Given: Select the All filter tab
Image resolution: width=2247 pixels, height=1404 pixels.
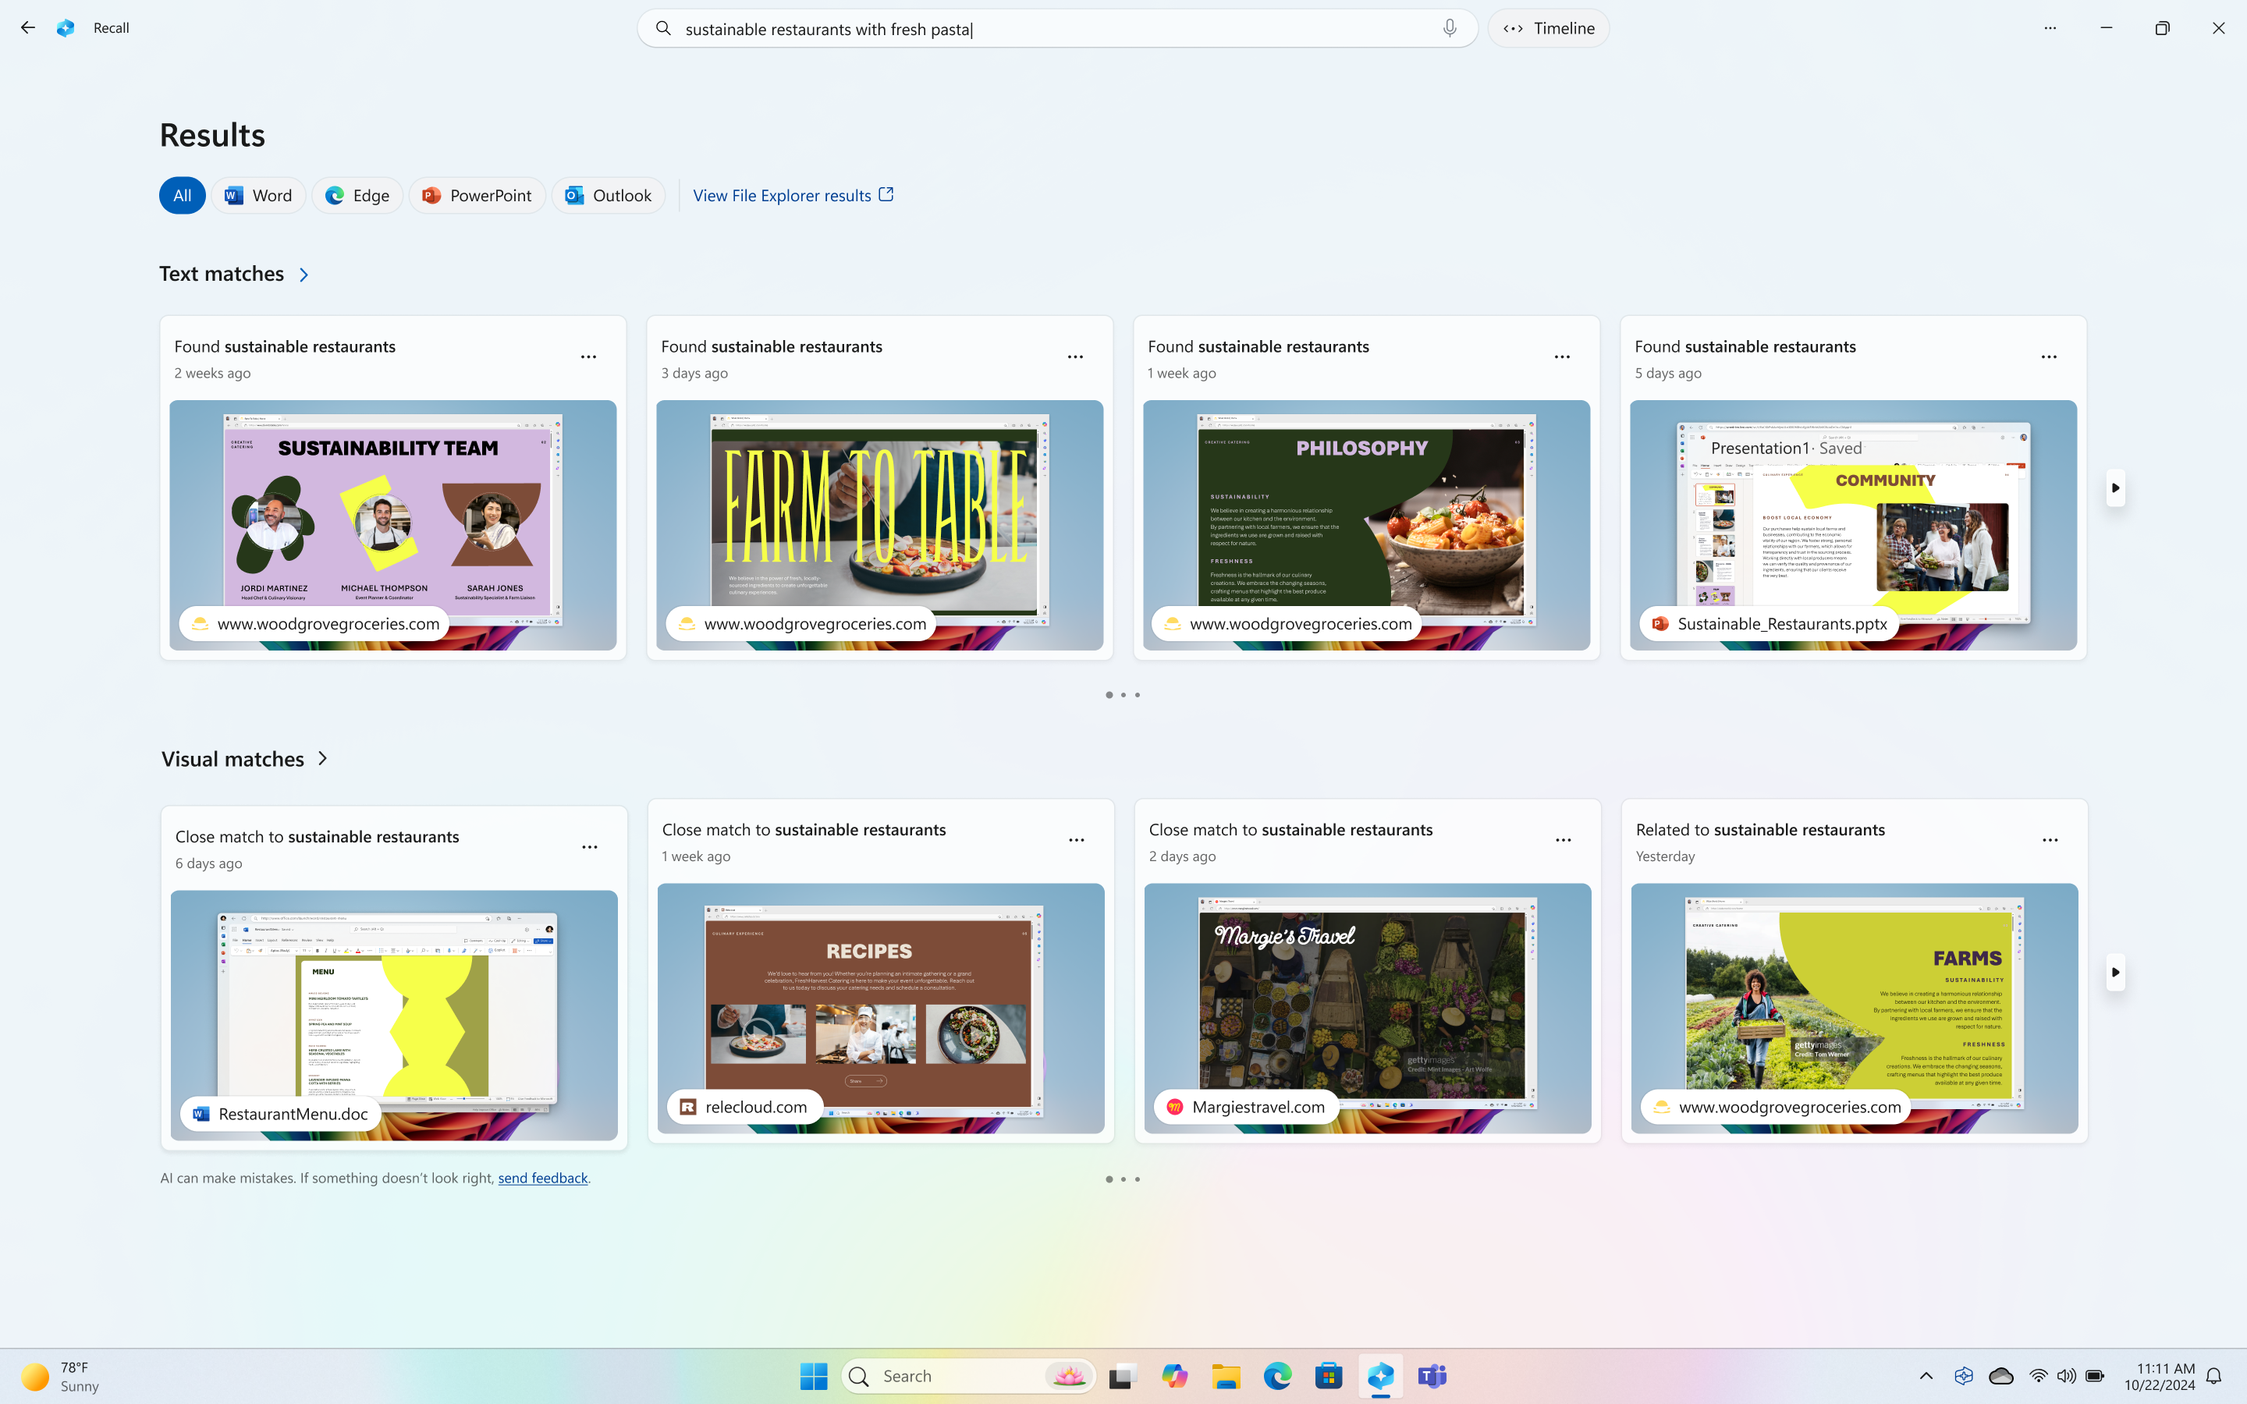Looking at the screenshot, I should [181, 194].
